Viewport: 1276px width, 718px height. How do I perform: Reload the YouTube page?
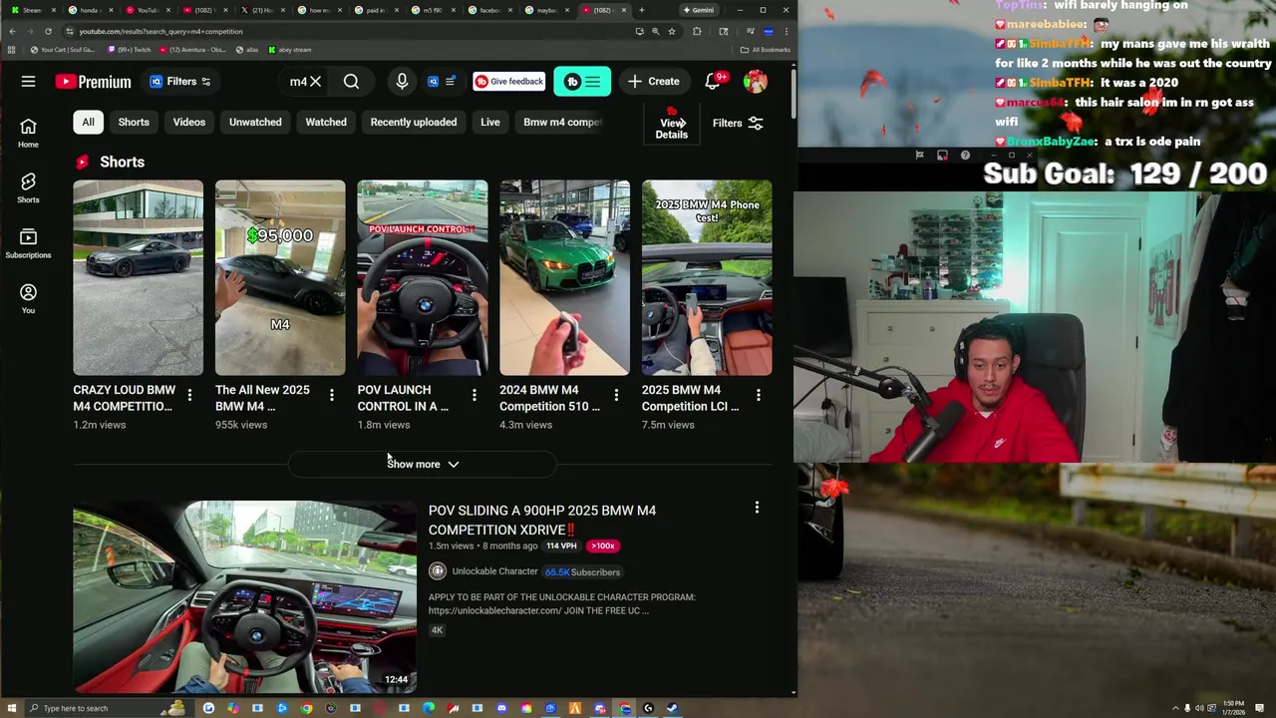(x=48, y=31)
